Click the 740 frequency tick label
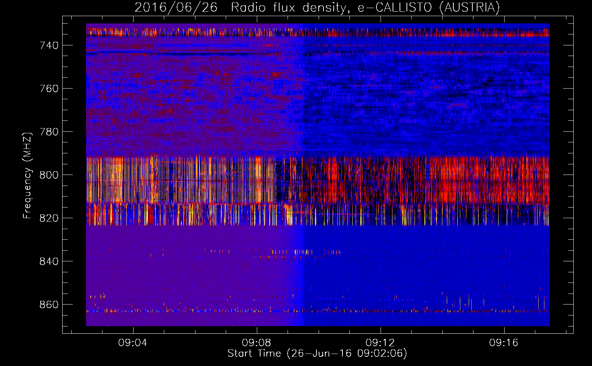This screenshot has height=366, width=592. [49, 45]
